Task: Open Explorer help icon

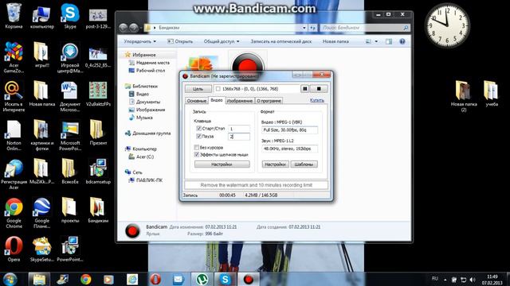Action: click(x=402, y=41)
